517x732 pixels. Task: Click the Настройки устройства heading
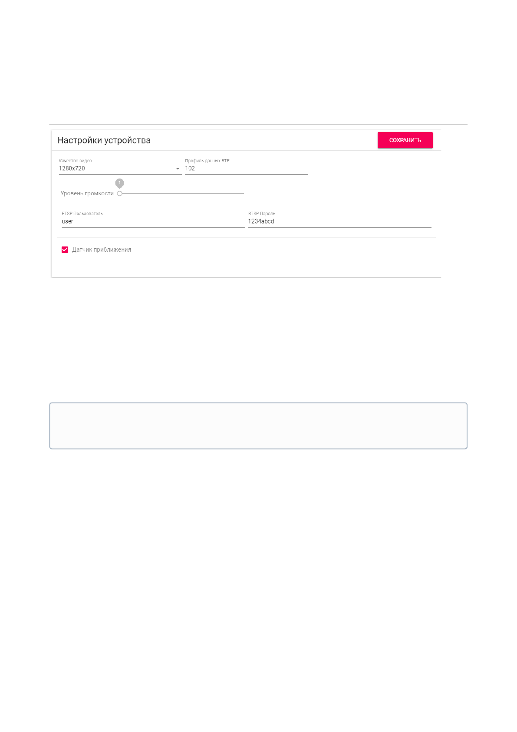click(104, 140)
